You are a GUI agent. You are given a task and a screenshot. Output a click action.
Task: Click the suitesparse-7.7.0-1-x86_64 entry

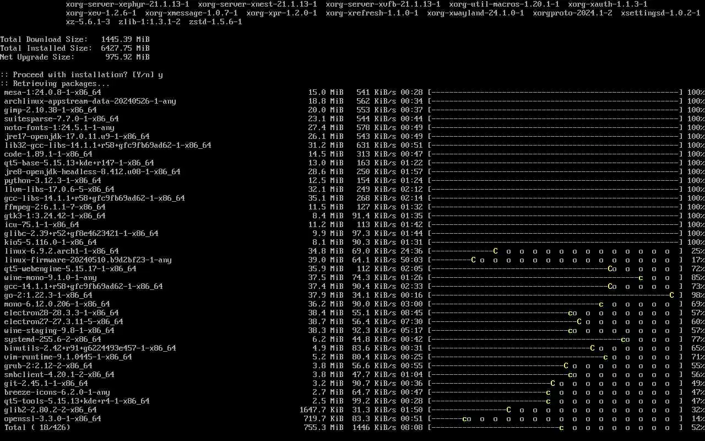pyautogui.click(x=61, y=119)
